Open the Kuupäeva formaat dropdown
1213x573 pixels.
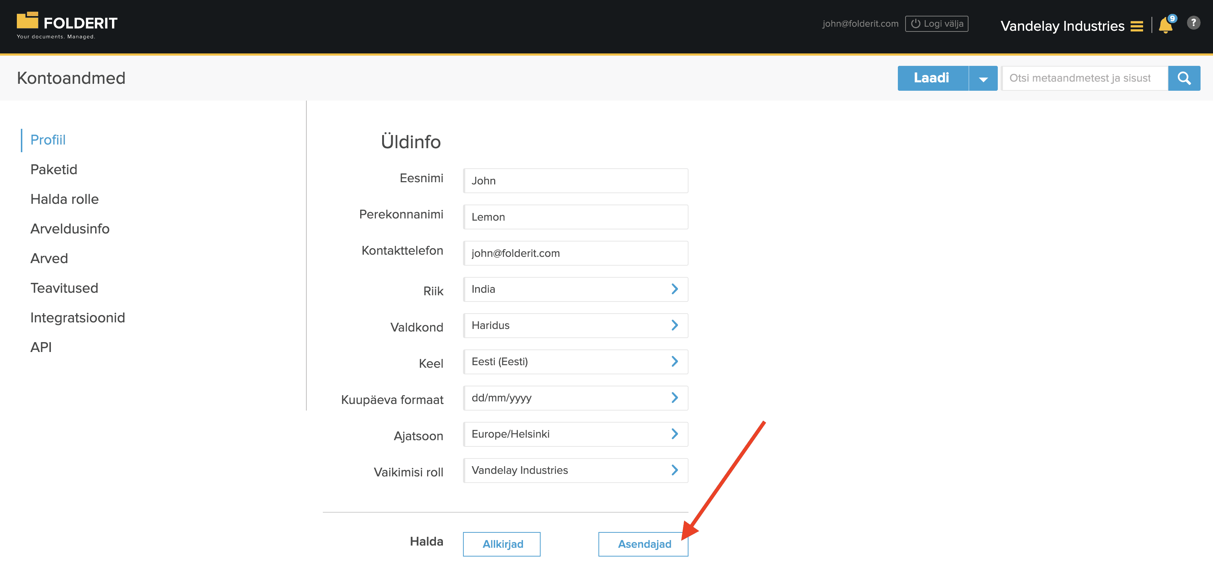pyautogui.click(x=575, y=398)
